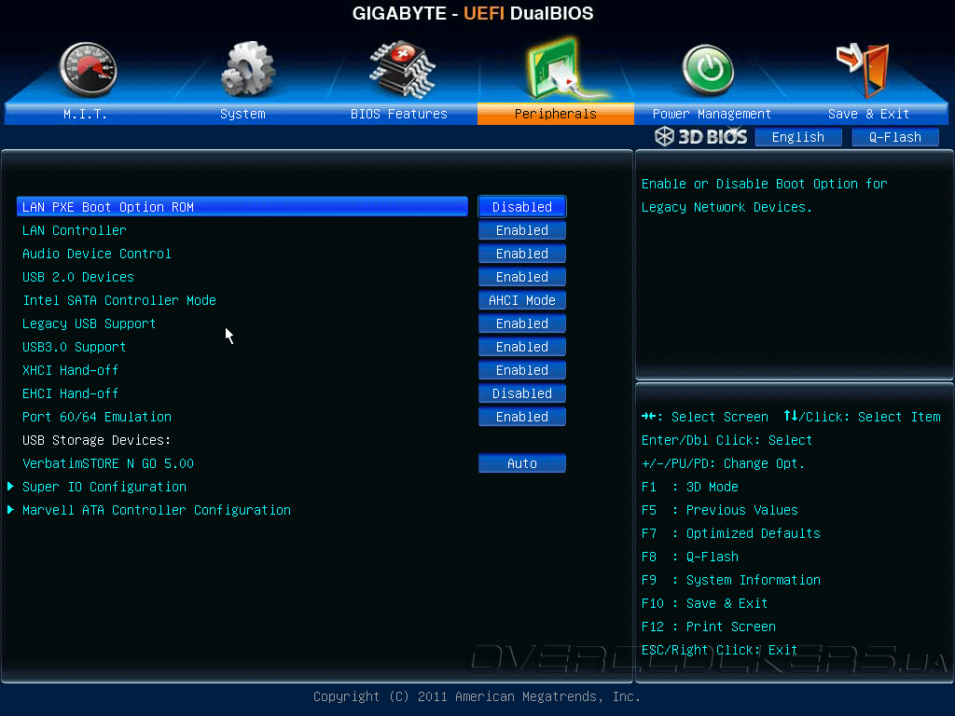Toggle USB3.0 Support Enabled value
Viewport: 955px width, 716px height.
click(x=522, y=347)
